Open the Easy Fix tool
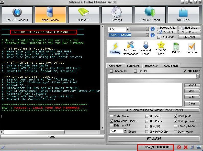 point(192,48)
